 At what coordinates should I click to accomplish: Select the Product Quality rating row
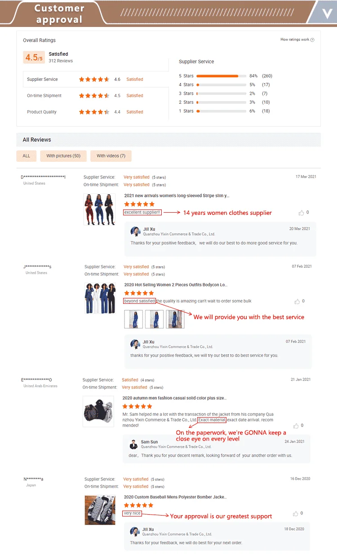[96, 112]
